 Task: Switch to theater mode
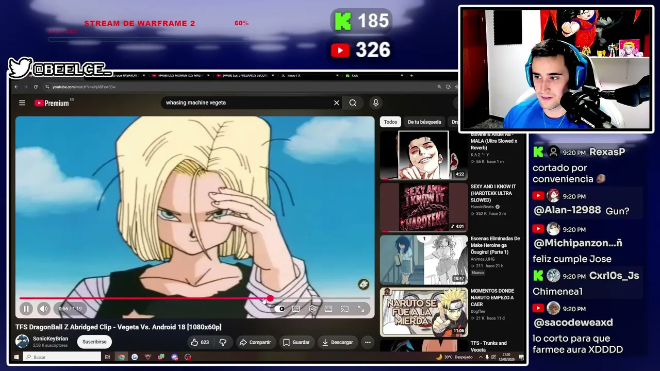click(328, 309)
